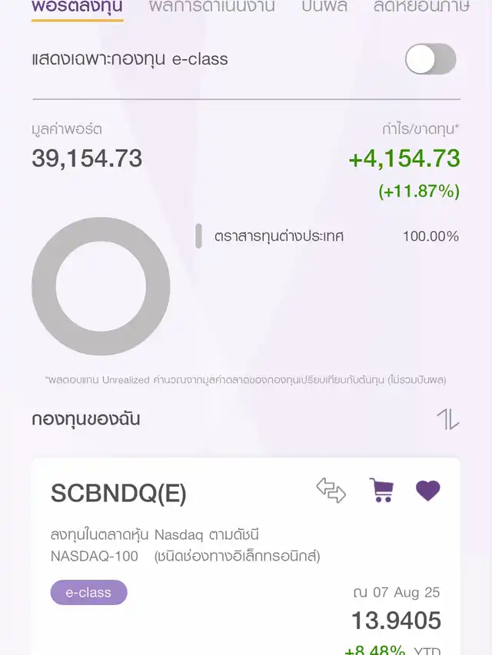Open the sort order icon beside กองทุนของฉัน
Image resolution: width=492 pixels, height=655 pixels.
click(447, 419)
